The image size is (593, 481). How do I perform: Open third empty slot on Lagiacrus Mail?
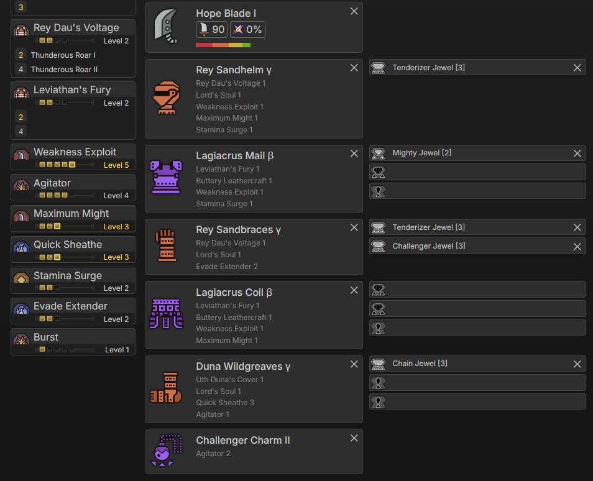click(x=477, y=191)
